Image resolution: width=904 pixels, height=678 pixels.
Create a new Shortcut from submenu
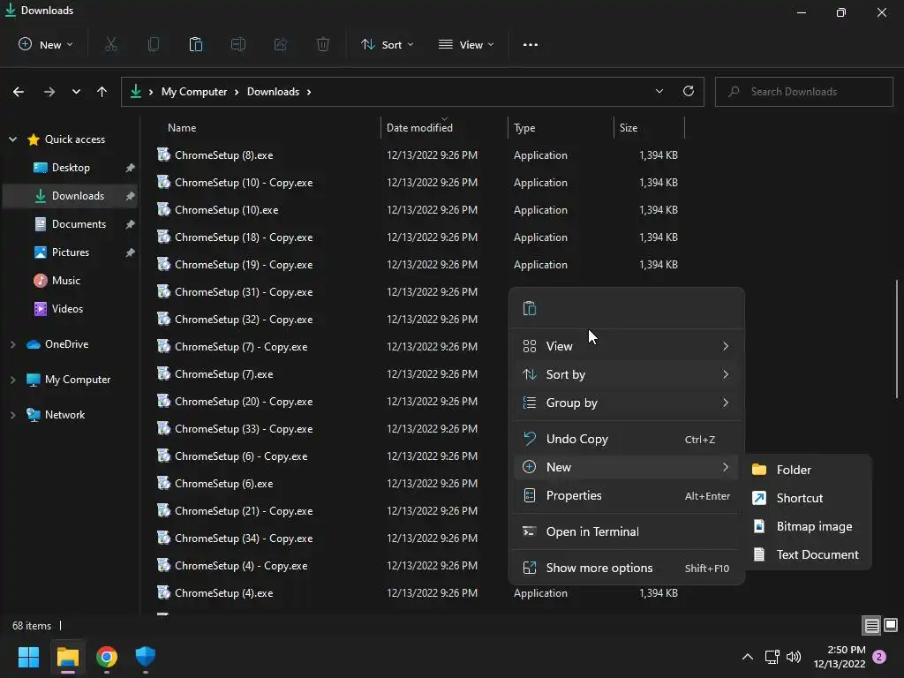pyautogui.click(x=808, y=498)
